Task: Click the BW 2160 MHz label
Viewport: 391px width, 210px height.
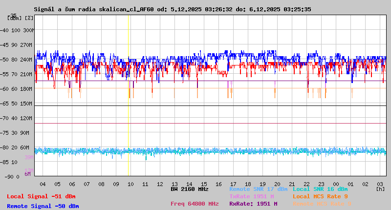Action: 190,189
